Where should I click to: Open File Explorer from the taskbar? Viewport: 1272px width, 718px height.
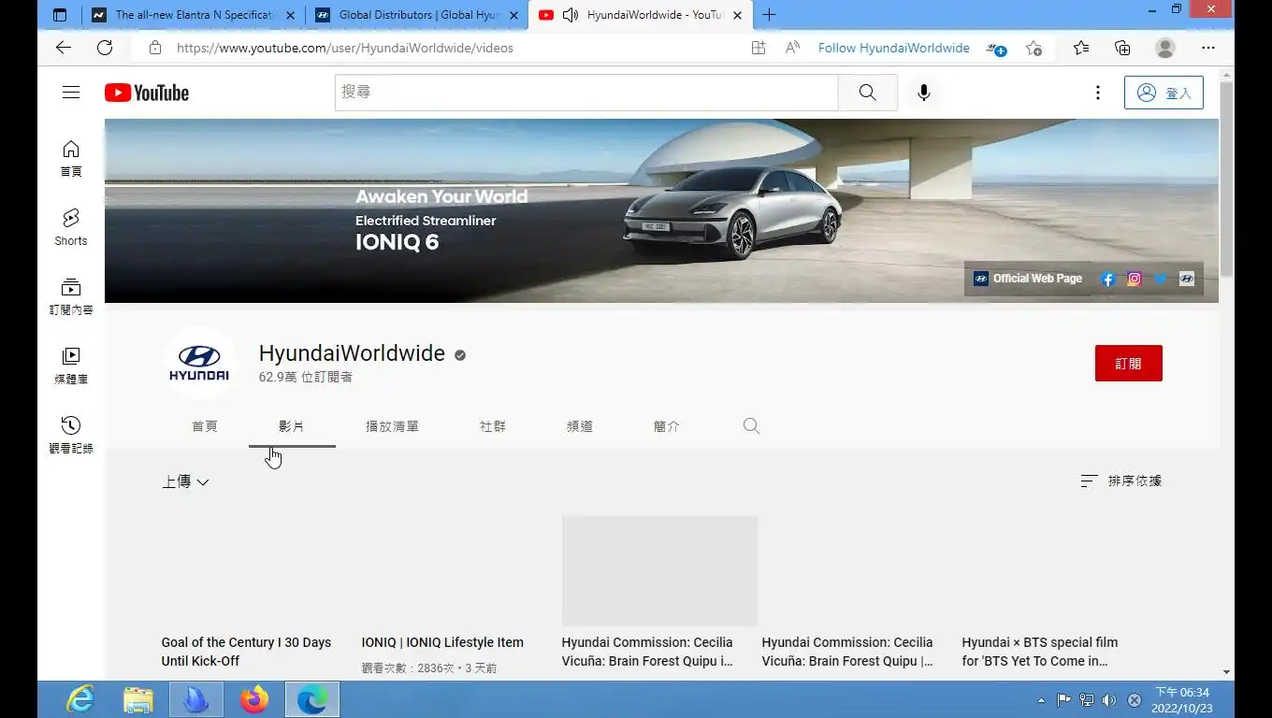138,699
